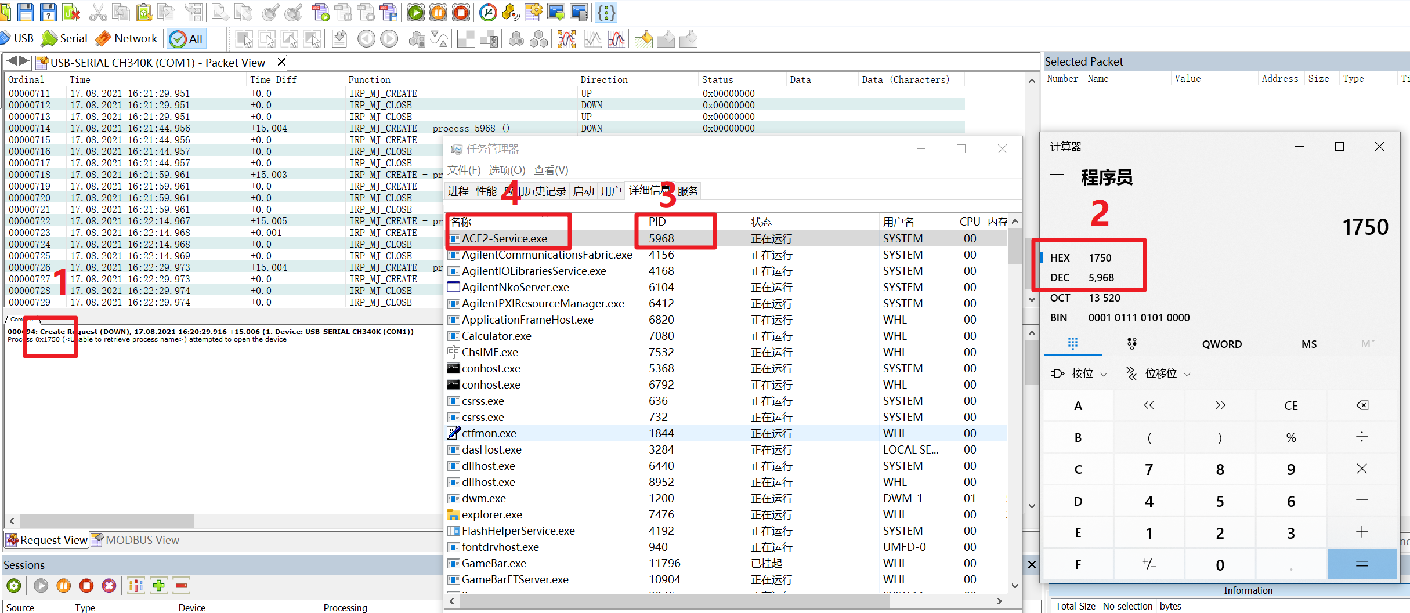Select the ctfmon.exe process row
This screenshot has height=613, width=1410.
[x=726, y=433]
